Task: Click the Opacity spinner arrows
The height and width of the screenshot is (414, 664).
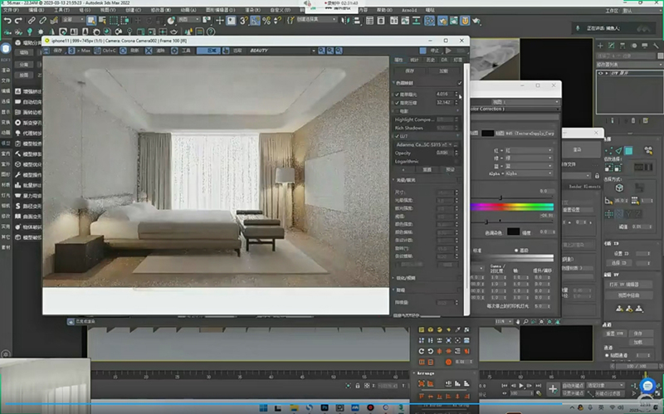Action: point(456,153)
